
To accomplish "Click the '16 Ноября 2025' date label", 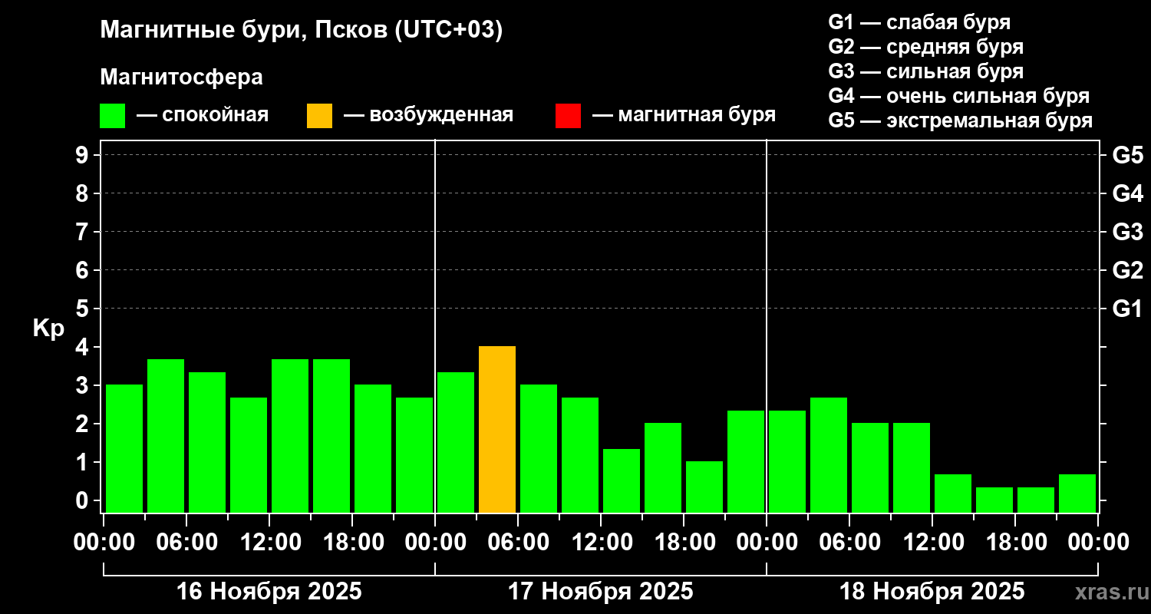I will coord(269,592).
